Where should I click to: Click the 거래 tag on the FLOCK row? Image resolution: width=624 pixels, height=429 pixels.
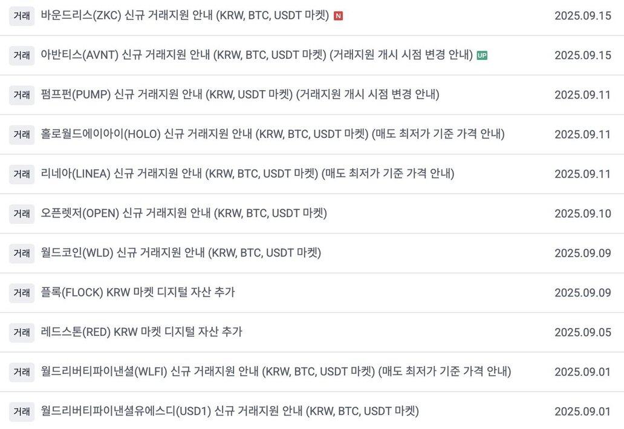pyautogui.click(x=22, y=293)
